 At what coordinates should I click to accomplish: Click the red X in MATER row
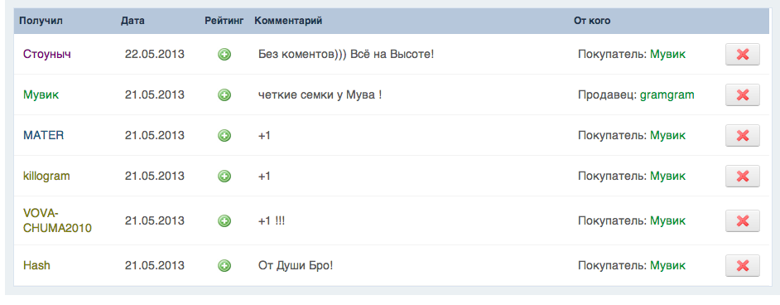pyautogui.click(x=742, y=135)
